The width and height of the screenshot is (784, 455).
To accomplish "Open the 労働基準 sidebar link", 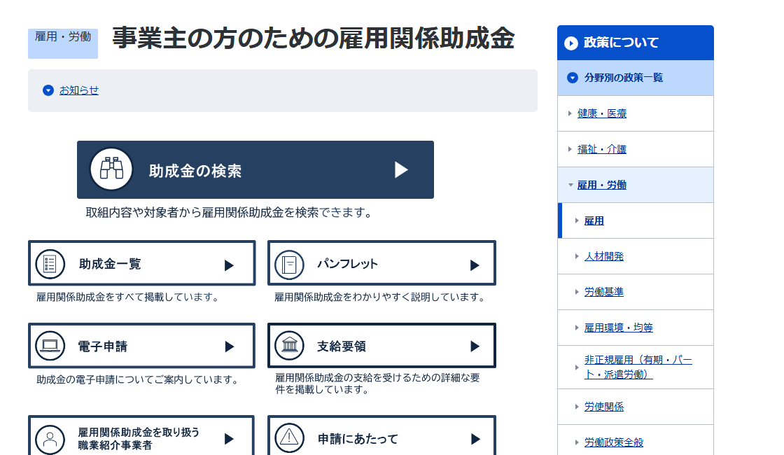I will pos(603,292).
